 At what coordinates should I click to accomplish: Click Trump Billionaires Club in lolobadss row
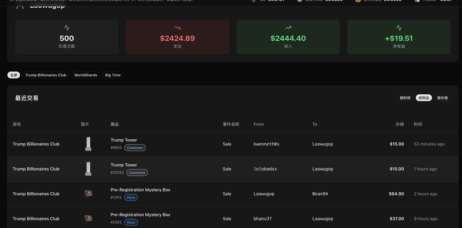pyautogui.click(x=36, y=169)
